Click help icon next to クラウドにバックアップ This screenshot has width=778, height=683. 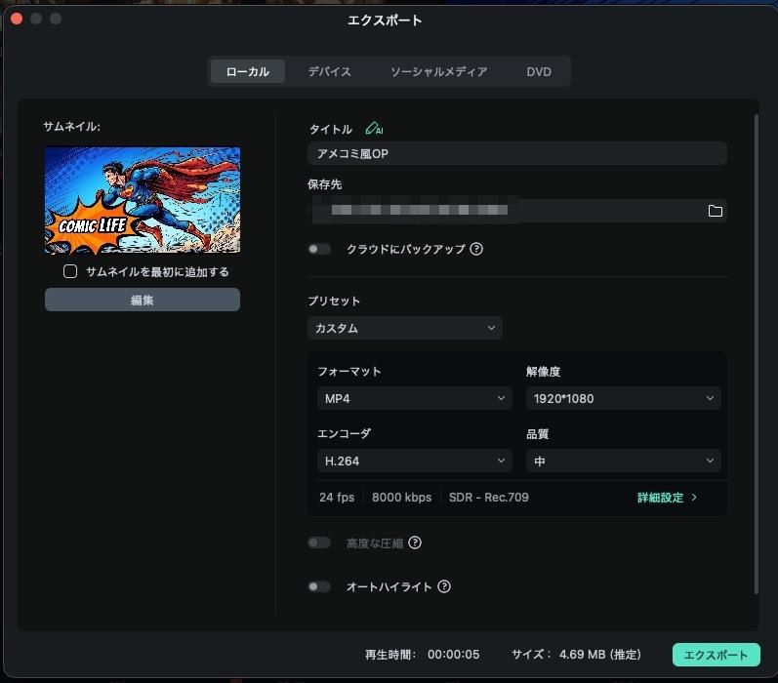pyautogui.click(x=476, y=249)
